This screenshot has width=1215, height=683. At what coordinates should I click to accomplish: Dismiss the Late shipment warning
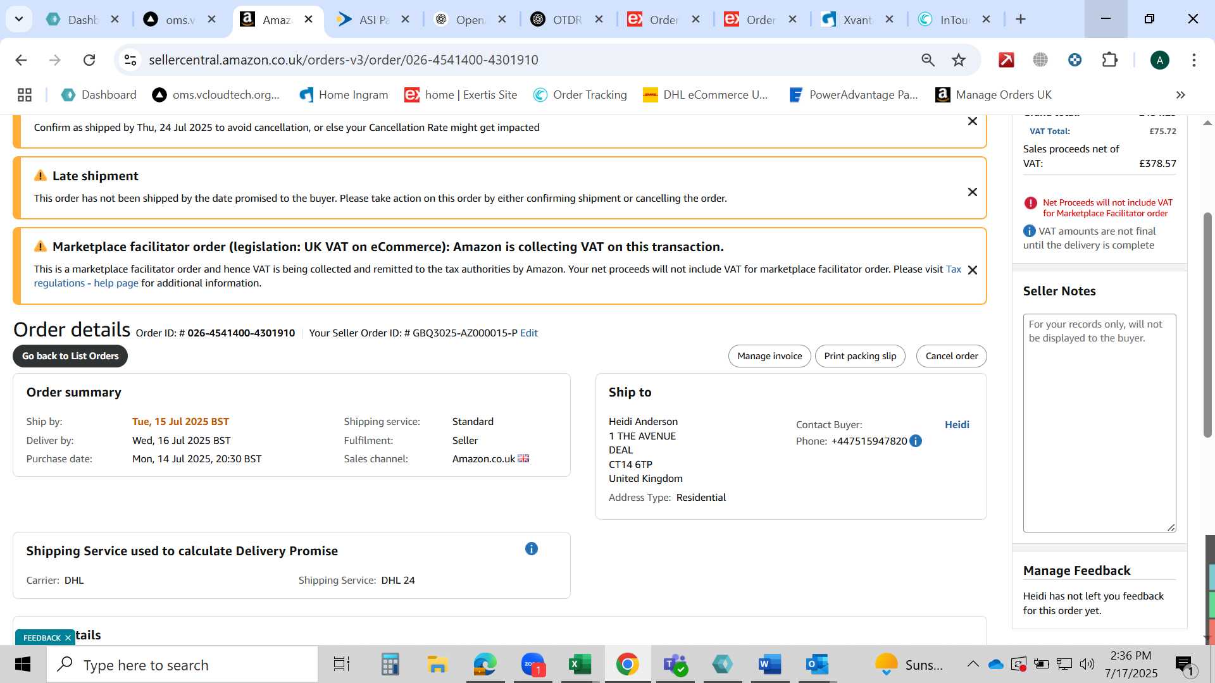tap(973, 192)
